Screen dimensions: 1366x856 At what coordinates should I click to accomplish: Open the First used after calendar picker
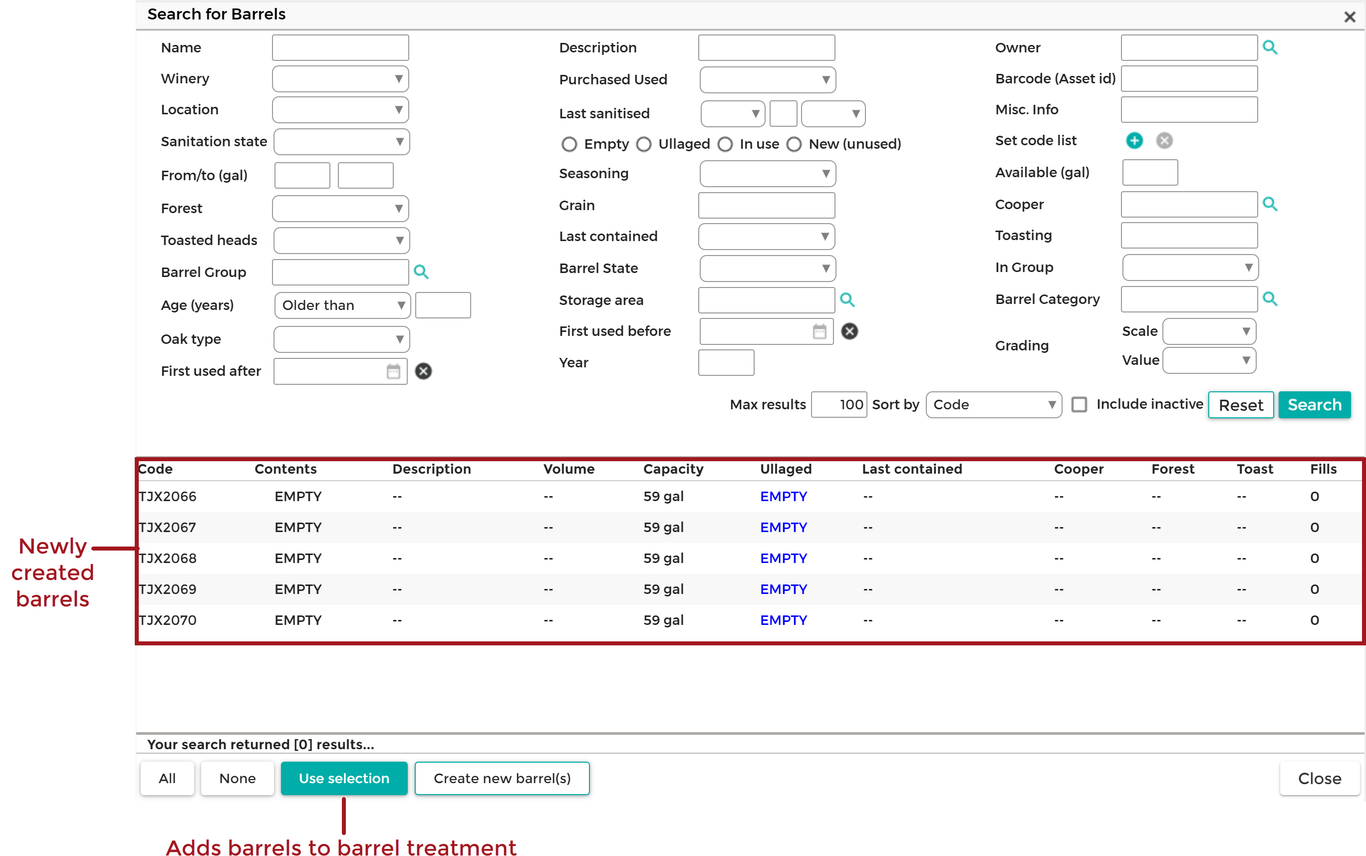pyautogui.click(x=393, y=371)
